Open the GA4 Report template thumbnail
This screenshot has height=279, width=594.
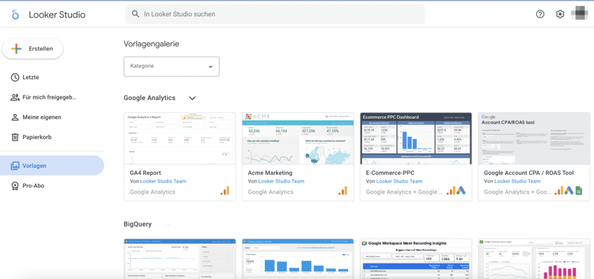(180, 138)
